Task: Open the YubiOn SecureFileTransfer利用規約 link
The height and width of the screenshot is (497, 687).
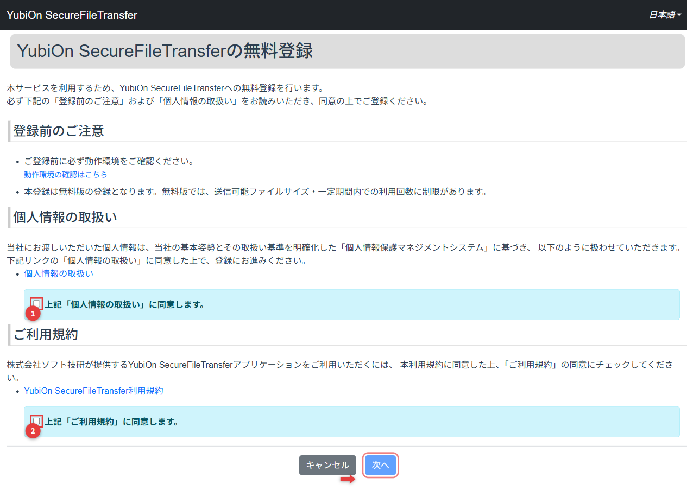Action: click(93, 391)
